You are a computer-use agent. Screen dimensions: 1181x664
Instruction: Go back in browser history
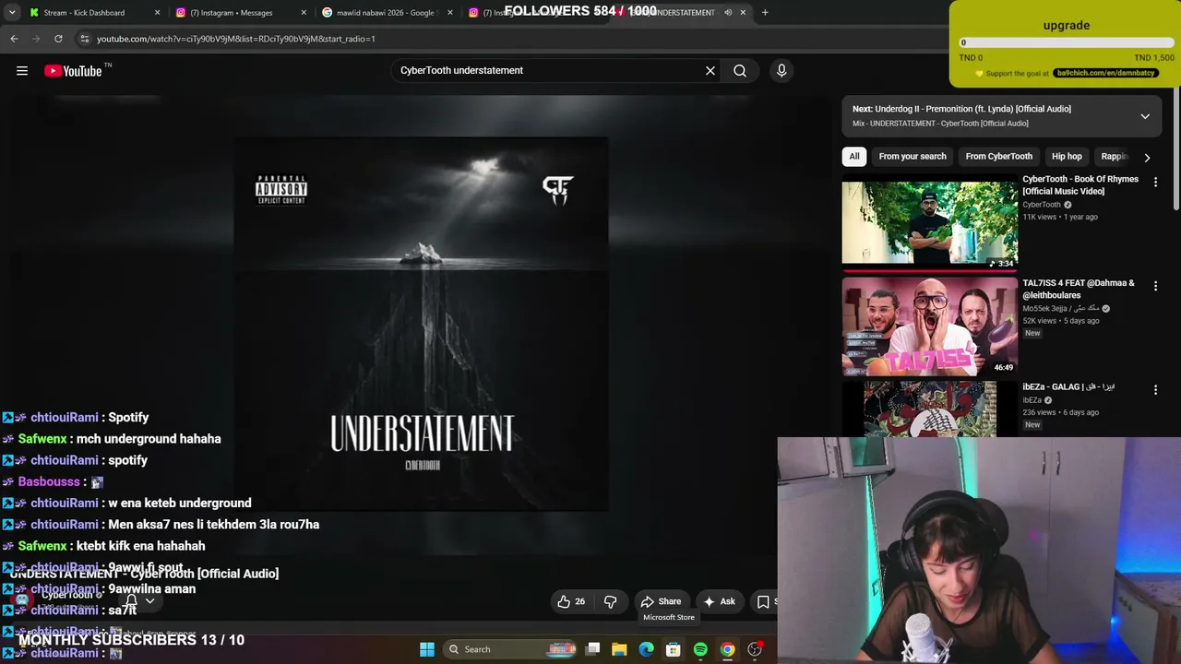14,39
